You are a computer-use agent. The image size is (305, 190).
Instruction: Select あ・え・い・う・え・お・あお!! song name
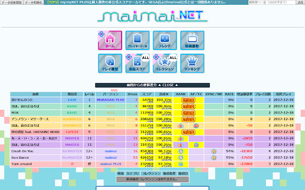pyautogui.click(x=34, y=138)
